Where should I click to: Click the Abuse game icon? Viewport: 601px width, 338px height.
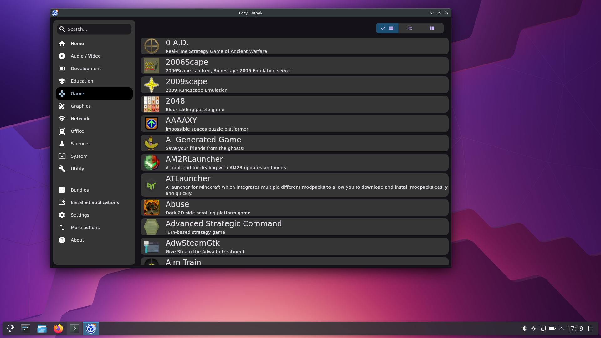tap(152, 207)
